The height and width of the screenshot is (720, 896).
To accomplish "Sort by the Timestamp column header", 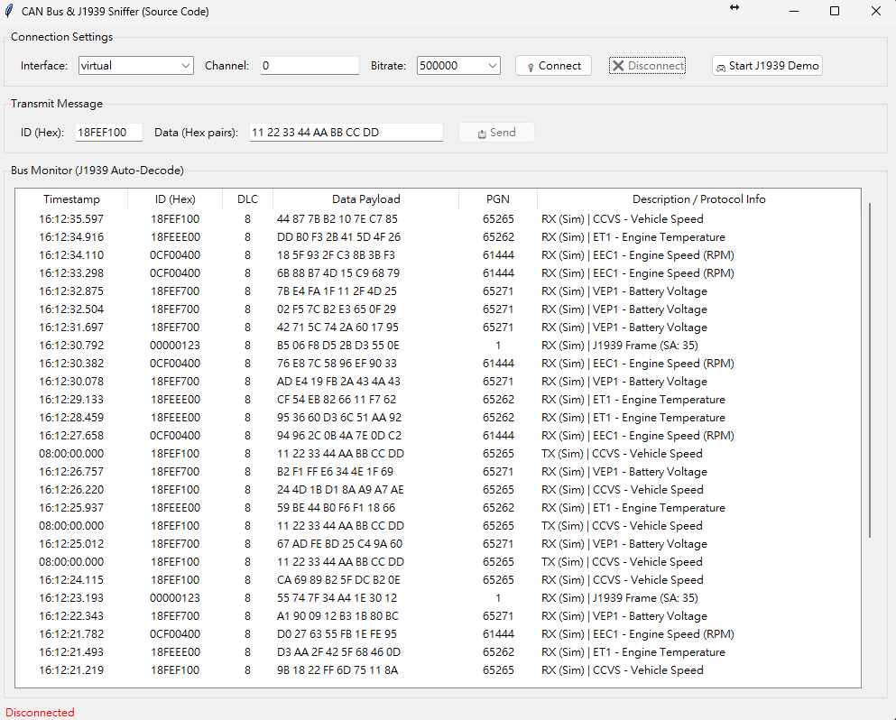I will pyautogui.click(x=71, y=199).
